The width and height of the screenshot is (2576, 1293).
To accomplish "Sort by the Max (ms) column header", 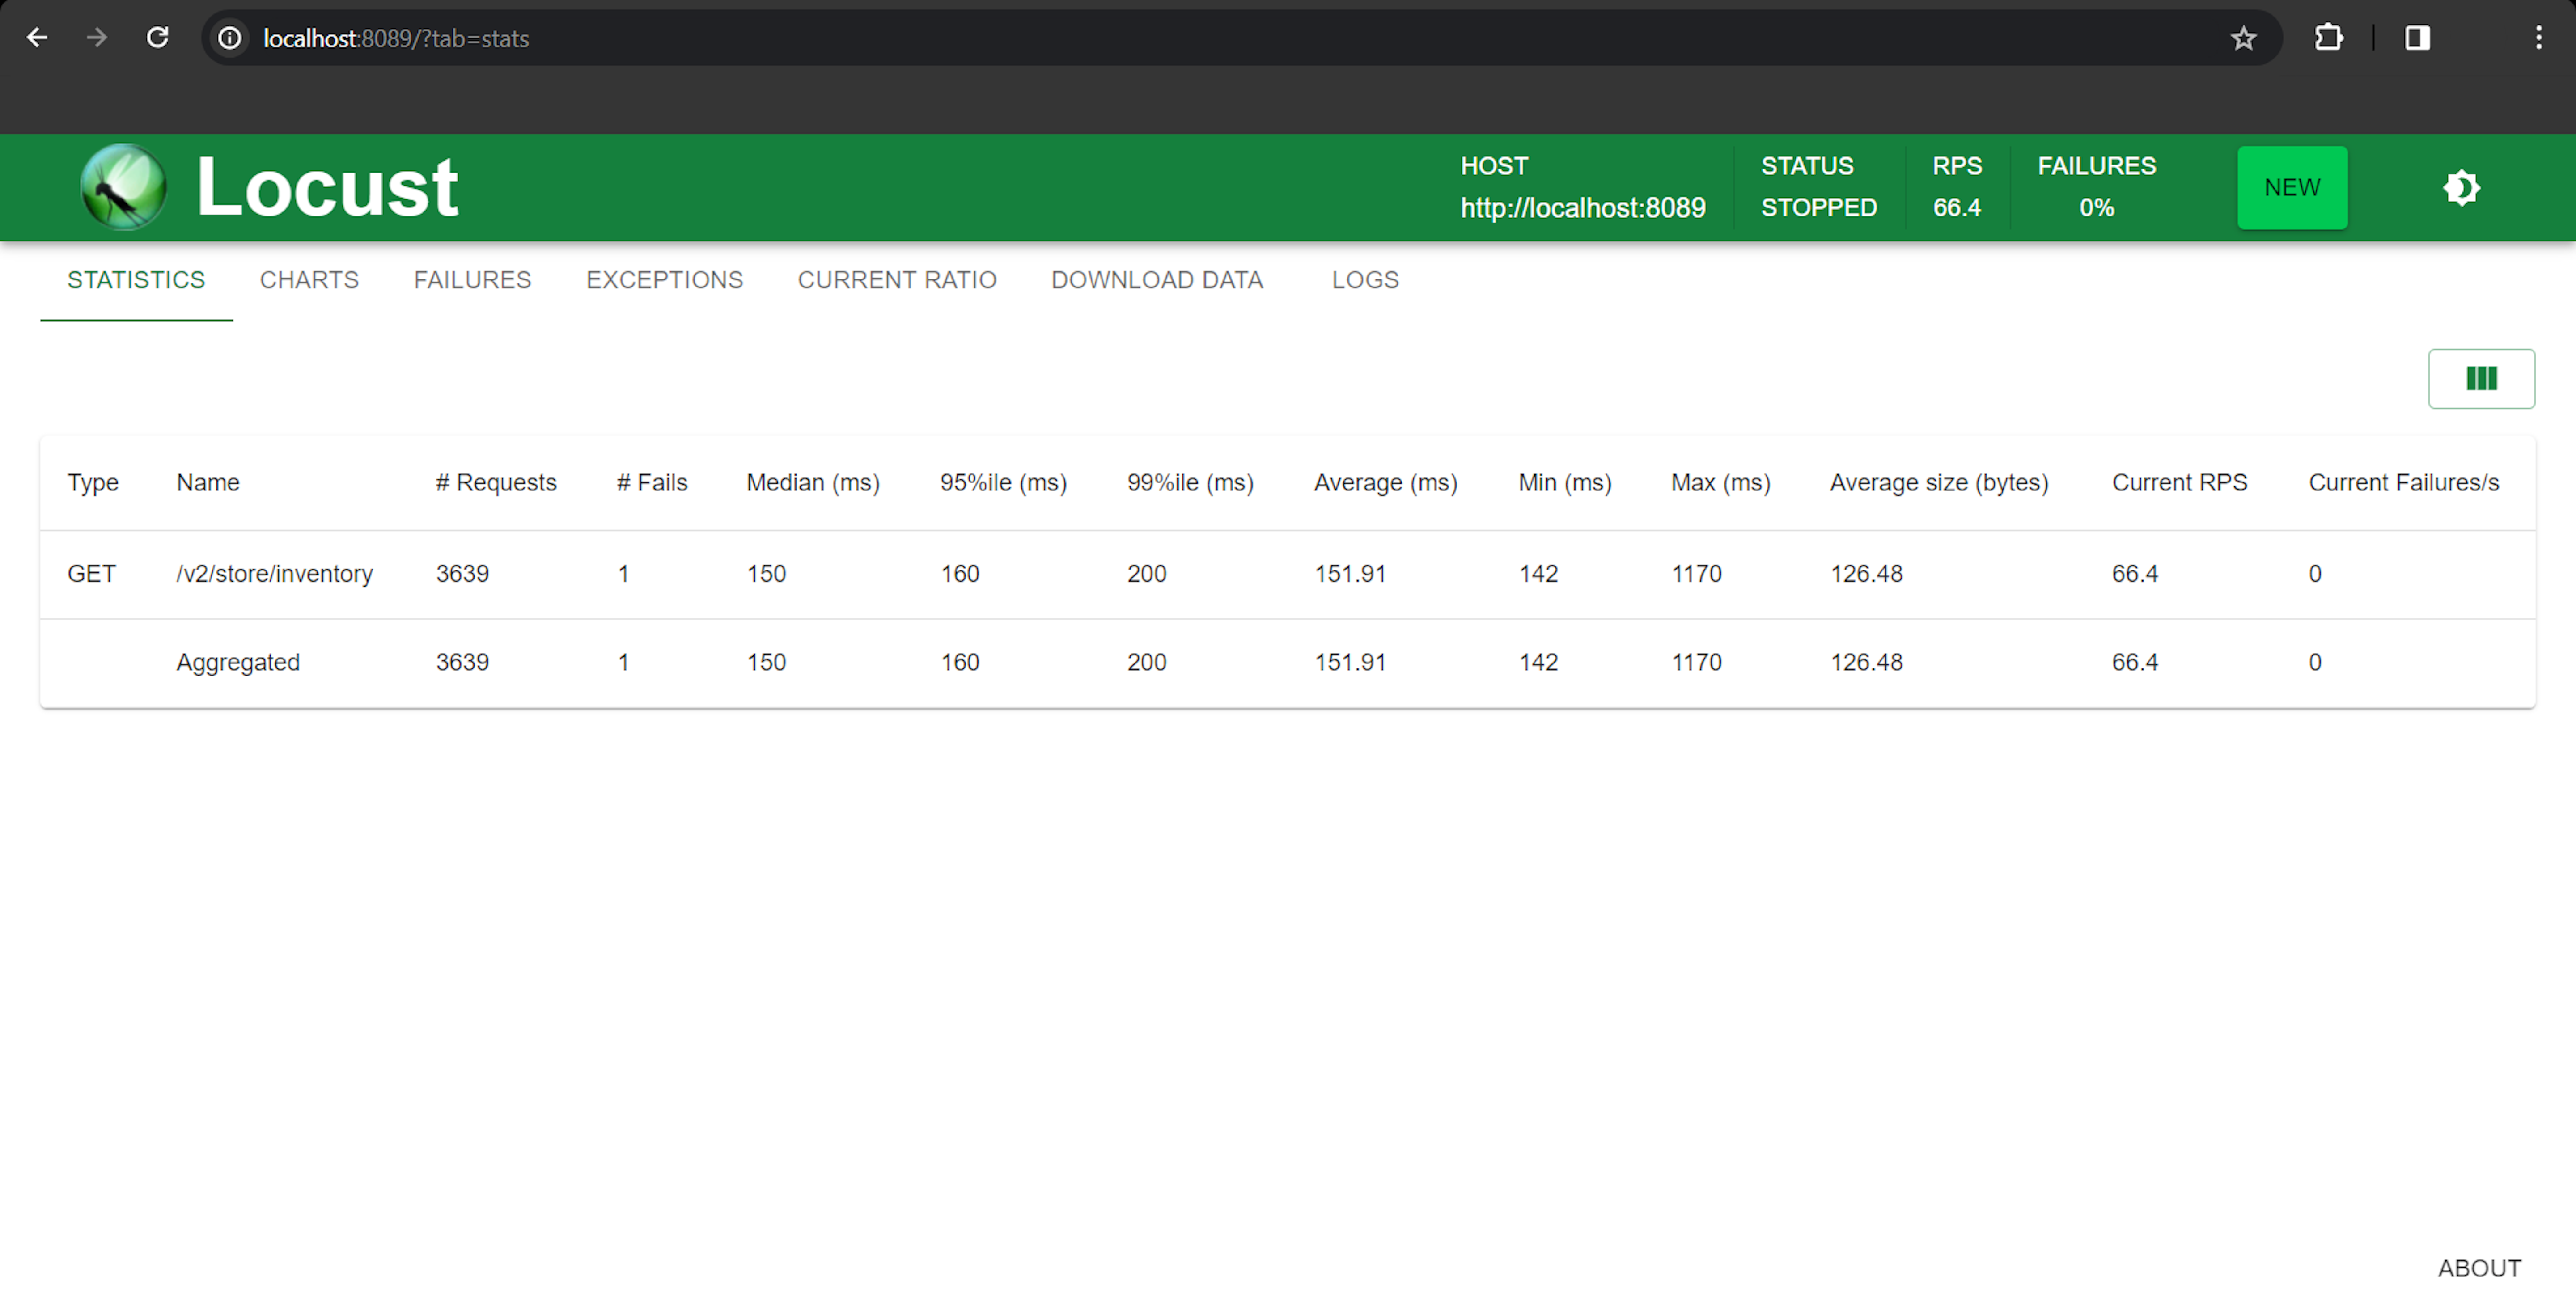I will click(1720, 482).
